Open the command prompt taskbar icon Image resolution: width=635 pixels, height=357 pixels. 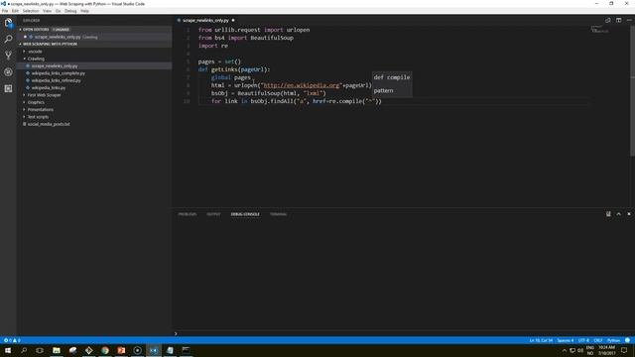point(186,350)
